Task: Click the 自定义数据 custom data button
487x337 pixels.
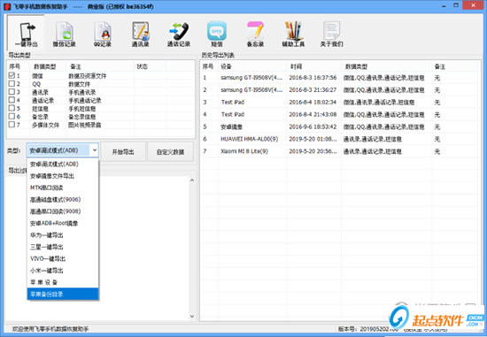Action: point(170,152)
